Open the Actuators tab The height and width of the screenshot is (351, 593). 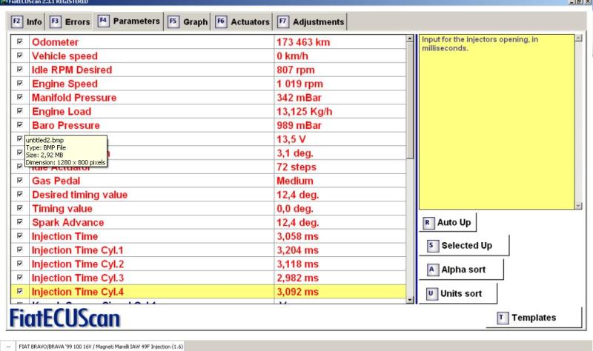click(242, 22)
